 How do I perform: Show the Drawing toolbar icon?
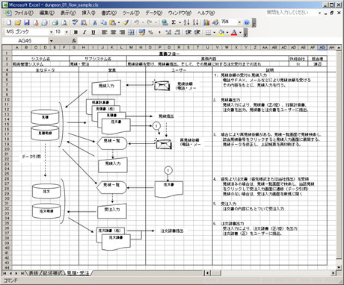[215, 22]
